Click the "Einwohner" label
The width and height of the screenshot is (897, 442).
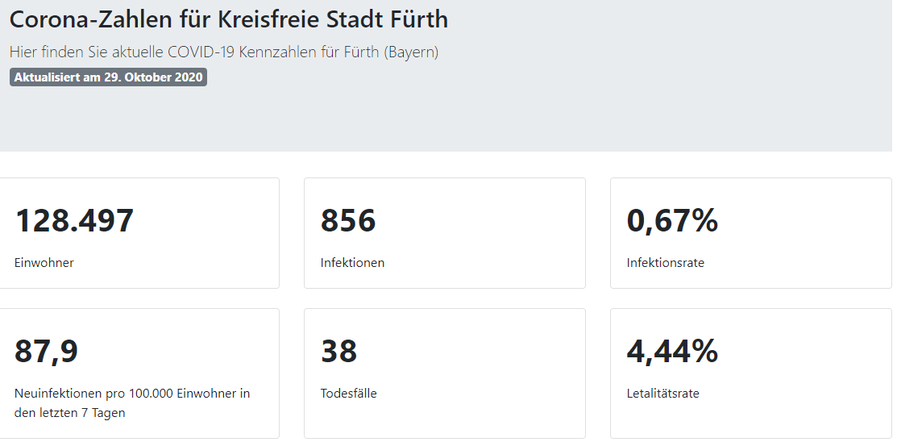click(44, 263)
